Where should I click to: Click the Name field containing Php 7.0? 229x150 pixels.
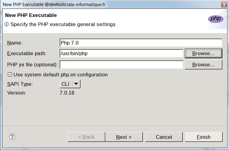coord(141,43)
